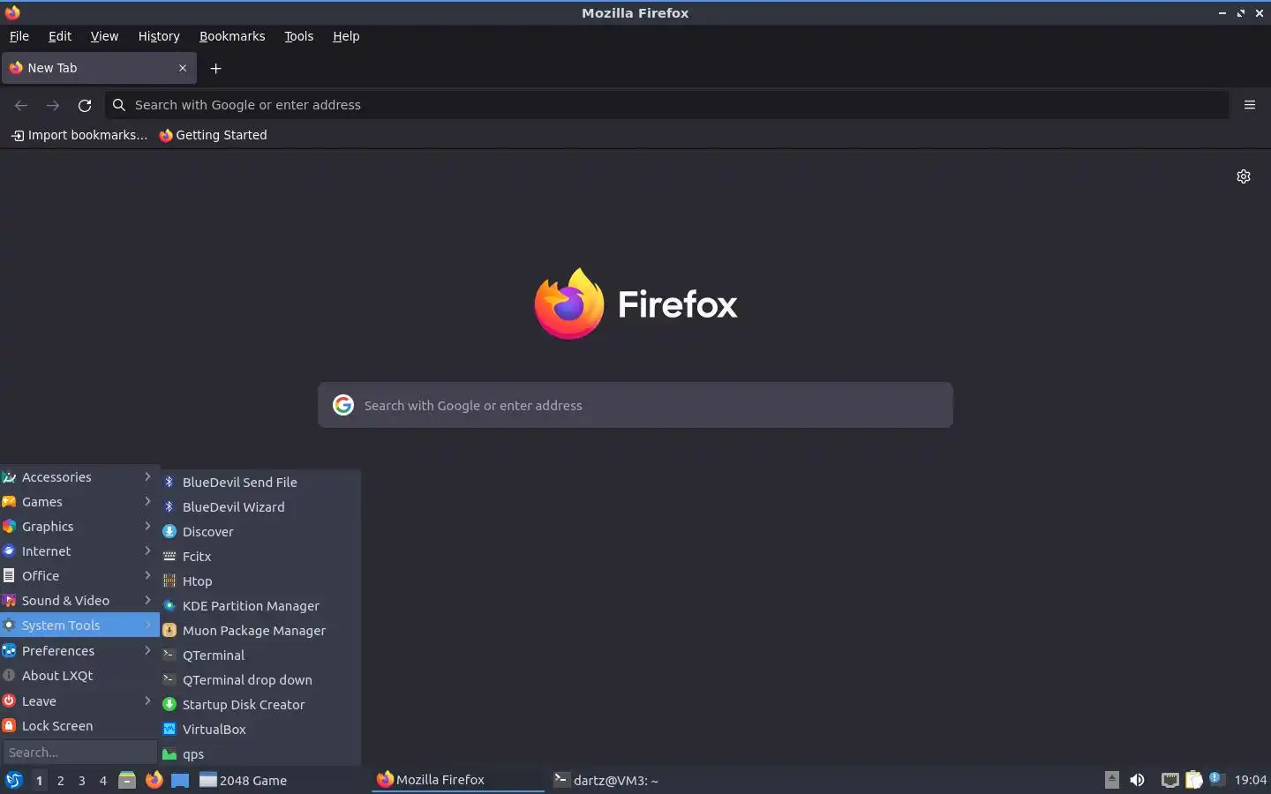This screenshot has height=794, width=1271.
Task: Switch to virtual desktop 3
Action: [81, 781]
